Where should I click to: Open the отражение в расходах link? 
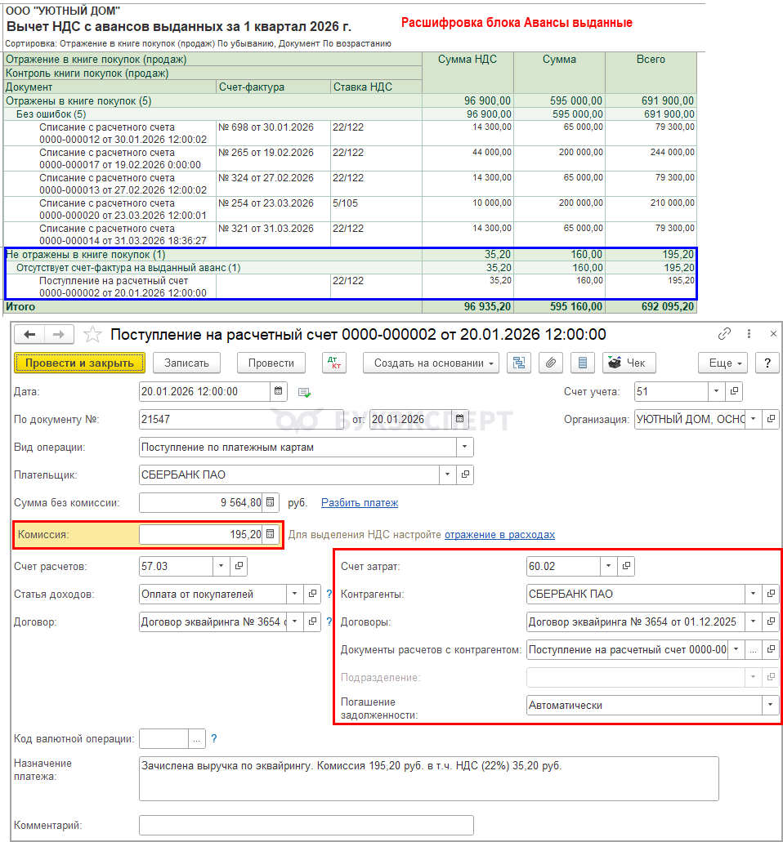(x=499, y=535)
